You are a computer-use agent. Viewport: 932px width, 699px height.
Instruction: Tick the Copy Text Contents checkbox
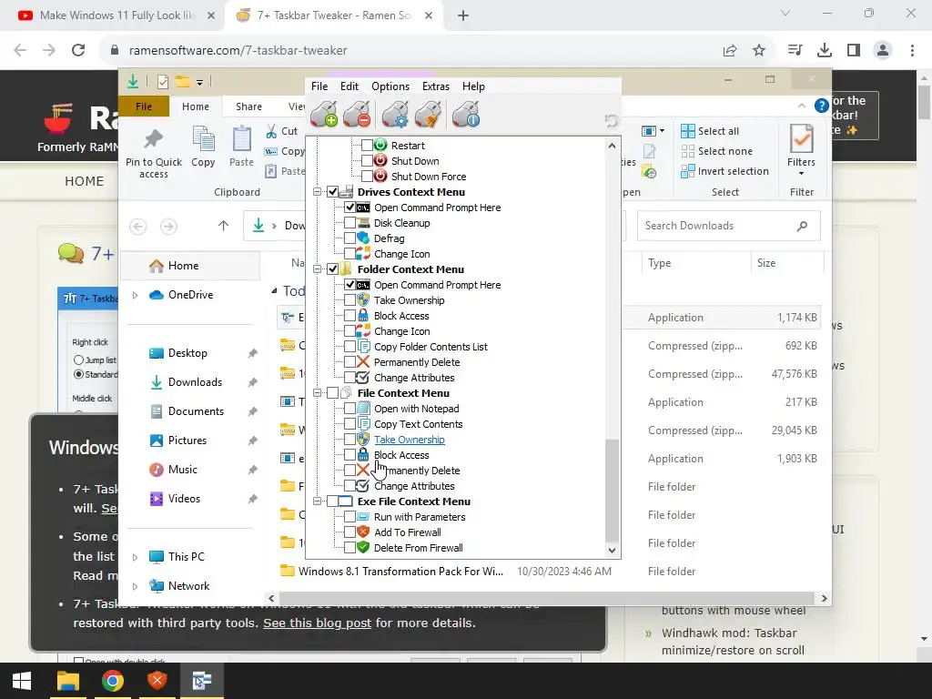(349, 424)
